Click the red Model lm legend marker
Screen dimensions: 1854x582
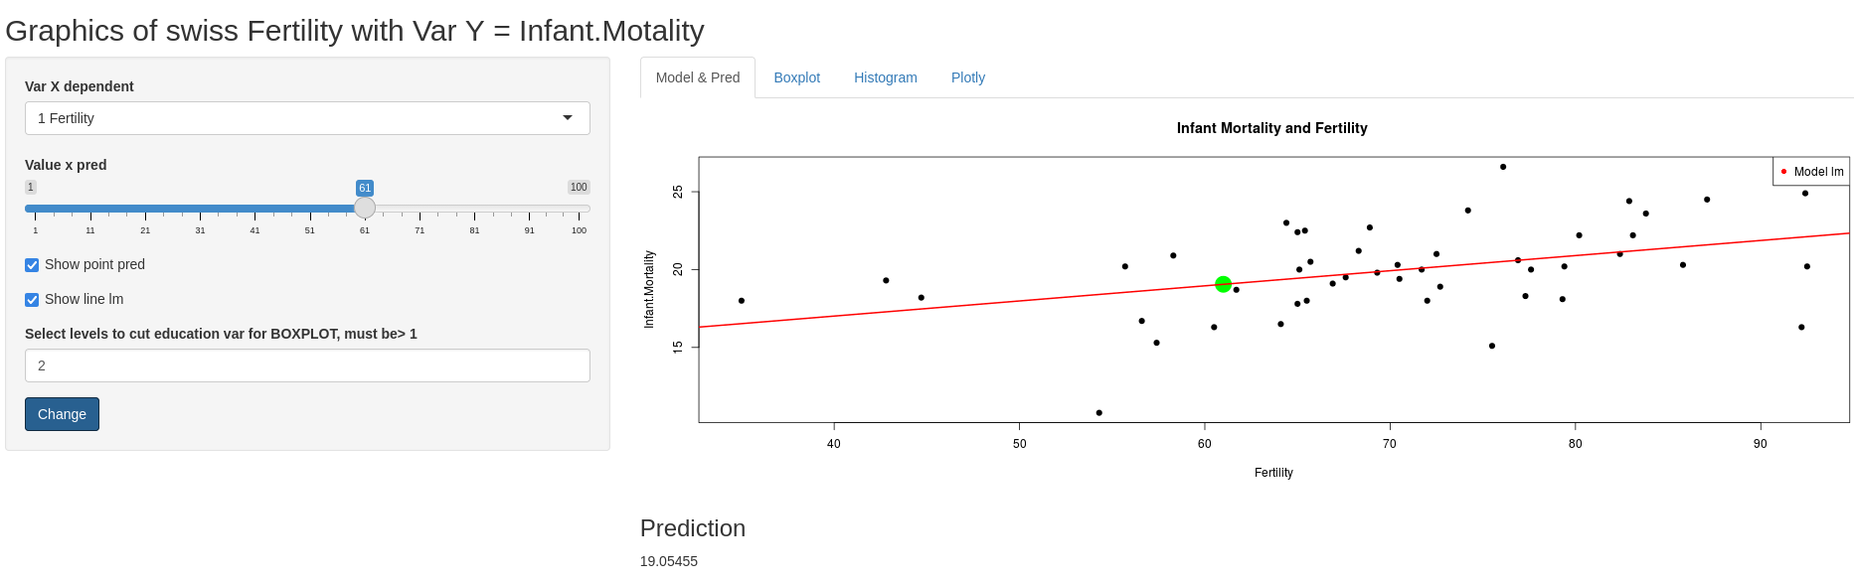tap(1783, 172)
